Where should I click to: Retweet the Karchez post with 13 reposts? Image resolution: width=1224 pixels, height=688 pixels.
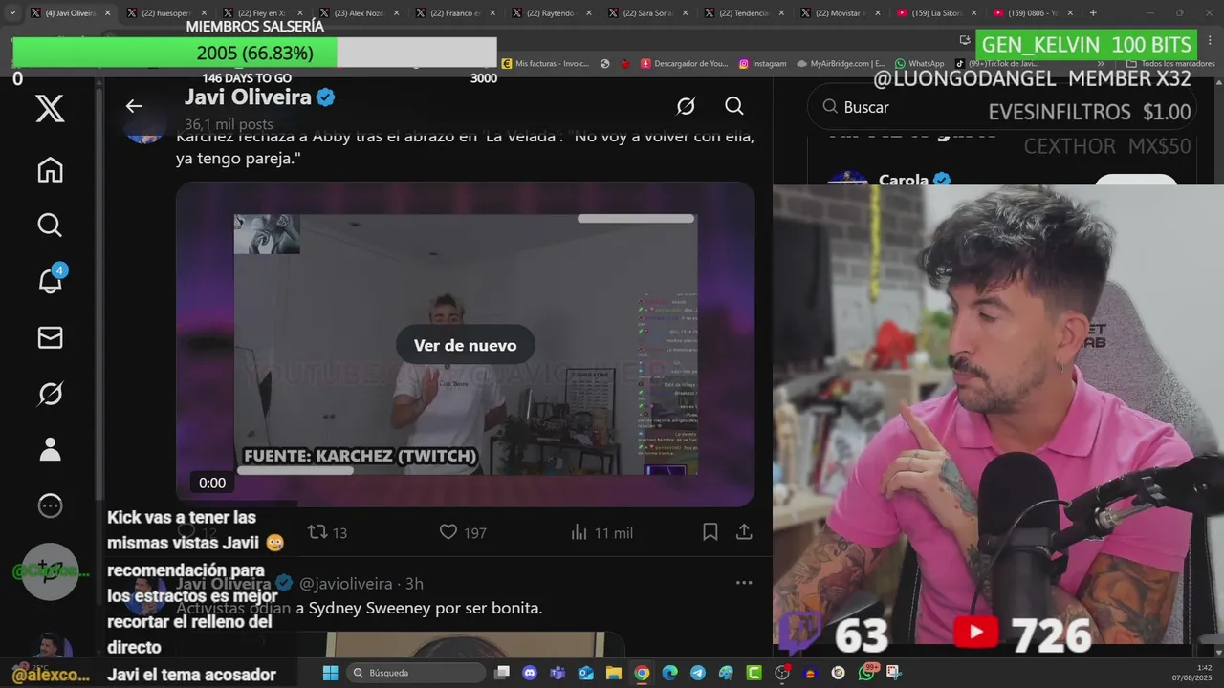click(327, 532)
